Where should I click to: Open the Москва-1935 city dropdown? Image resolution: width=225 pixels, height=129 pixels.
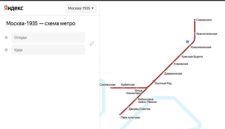(x=81, y=8)
